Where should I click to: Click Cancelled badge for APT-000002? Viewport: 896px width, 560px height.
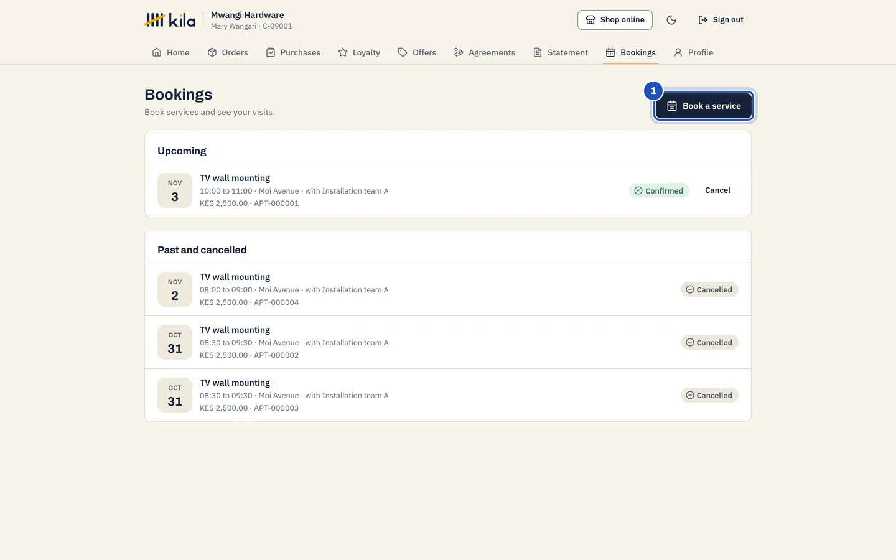click(x=709, y=342)
